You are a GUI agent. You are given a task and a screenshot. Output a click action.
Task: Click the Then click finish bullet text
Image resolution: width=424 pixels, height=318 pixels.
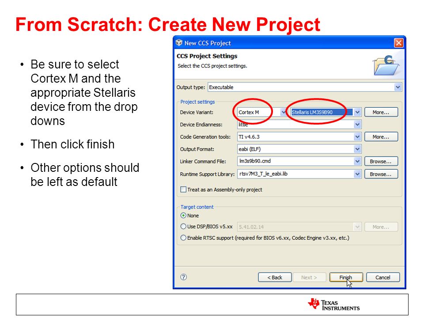72,144
